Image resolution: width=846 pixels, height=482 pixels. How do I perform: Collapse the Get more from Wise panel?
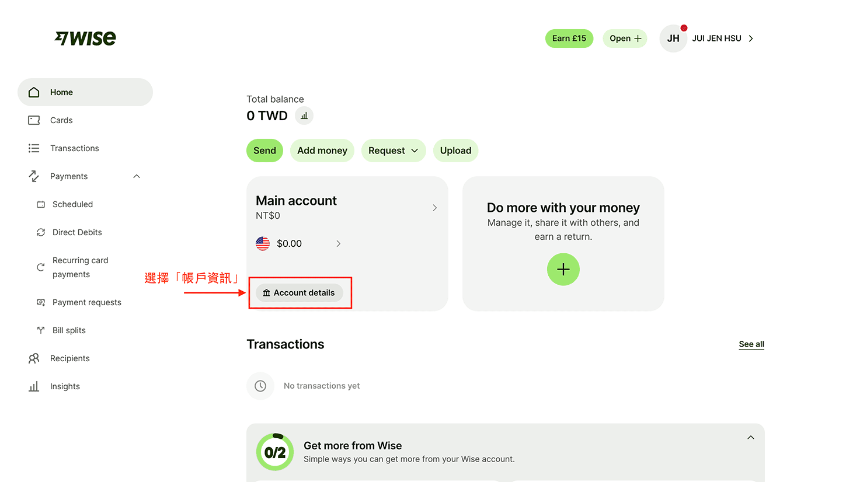[x=751, y=438]
